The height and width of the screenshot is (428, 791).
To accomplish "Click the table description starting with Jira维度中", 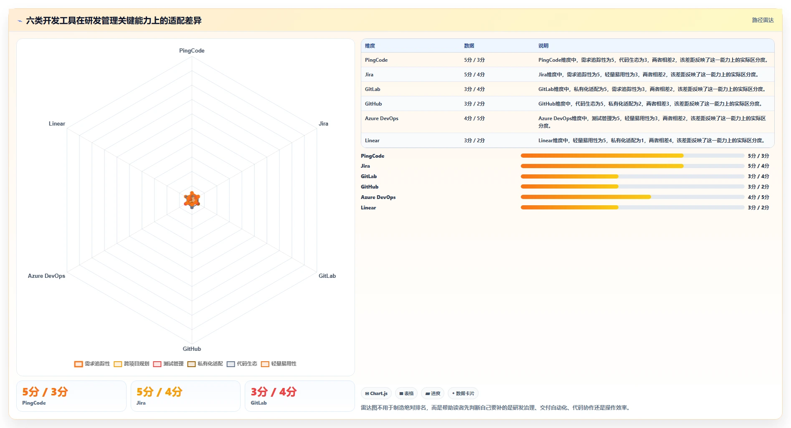I will [649, 75].
